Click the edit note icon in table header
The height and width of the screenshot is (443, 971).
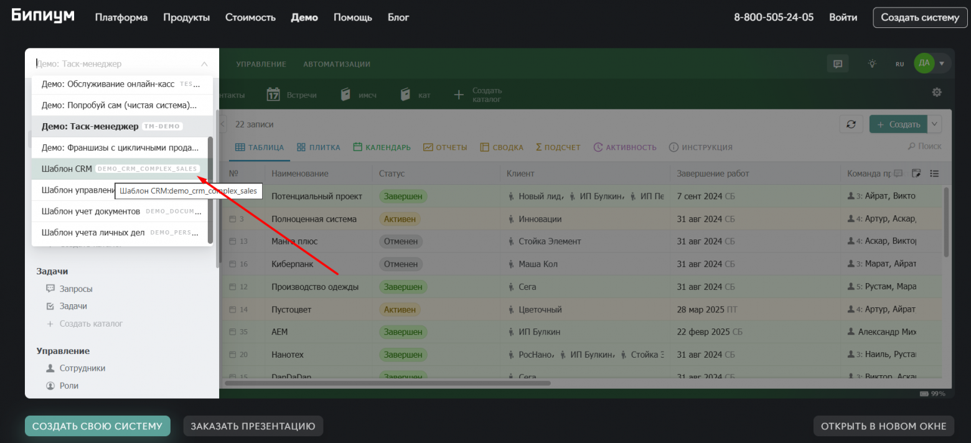pyautogui.click(x=916, y=173)
